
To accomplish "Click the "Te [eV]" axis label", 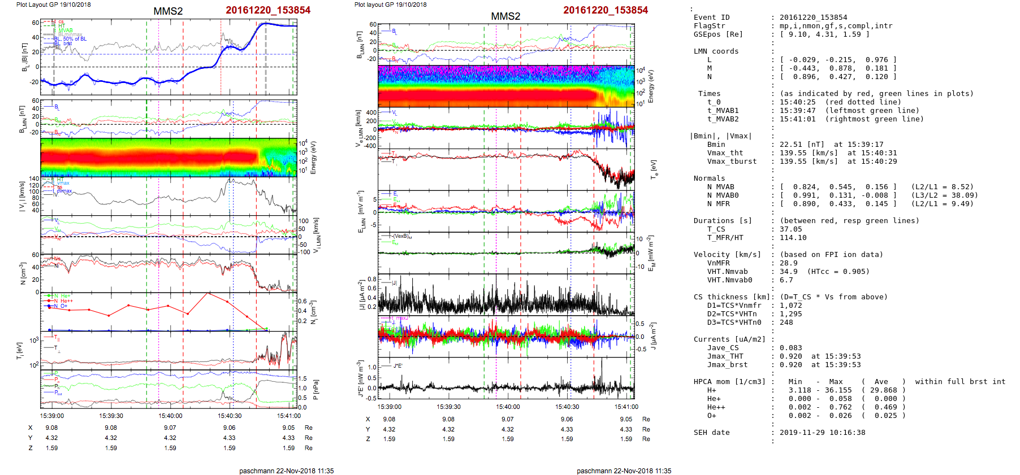I will (x=653, y=169).
